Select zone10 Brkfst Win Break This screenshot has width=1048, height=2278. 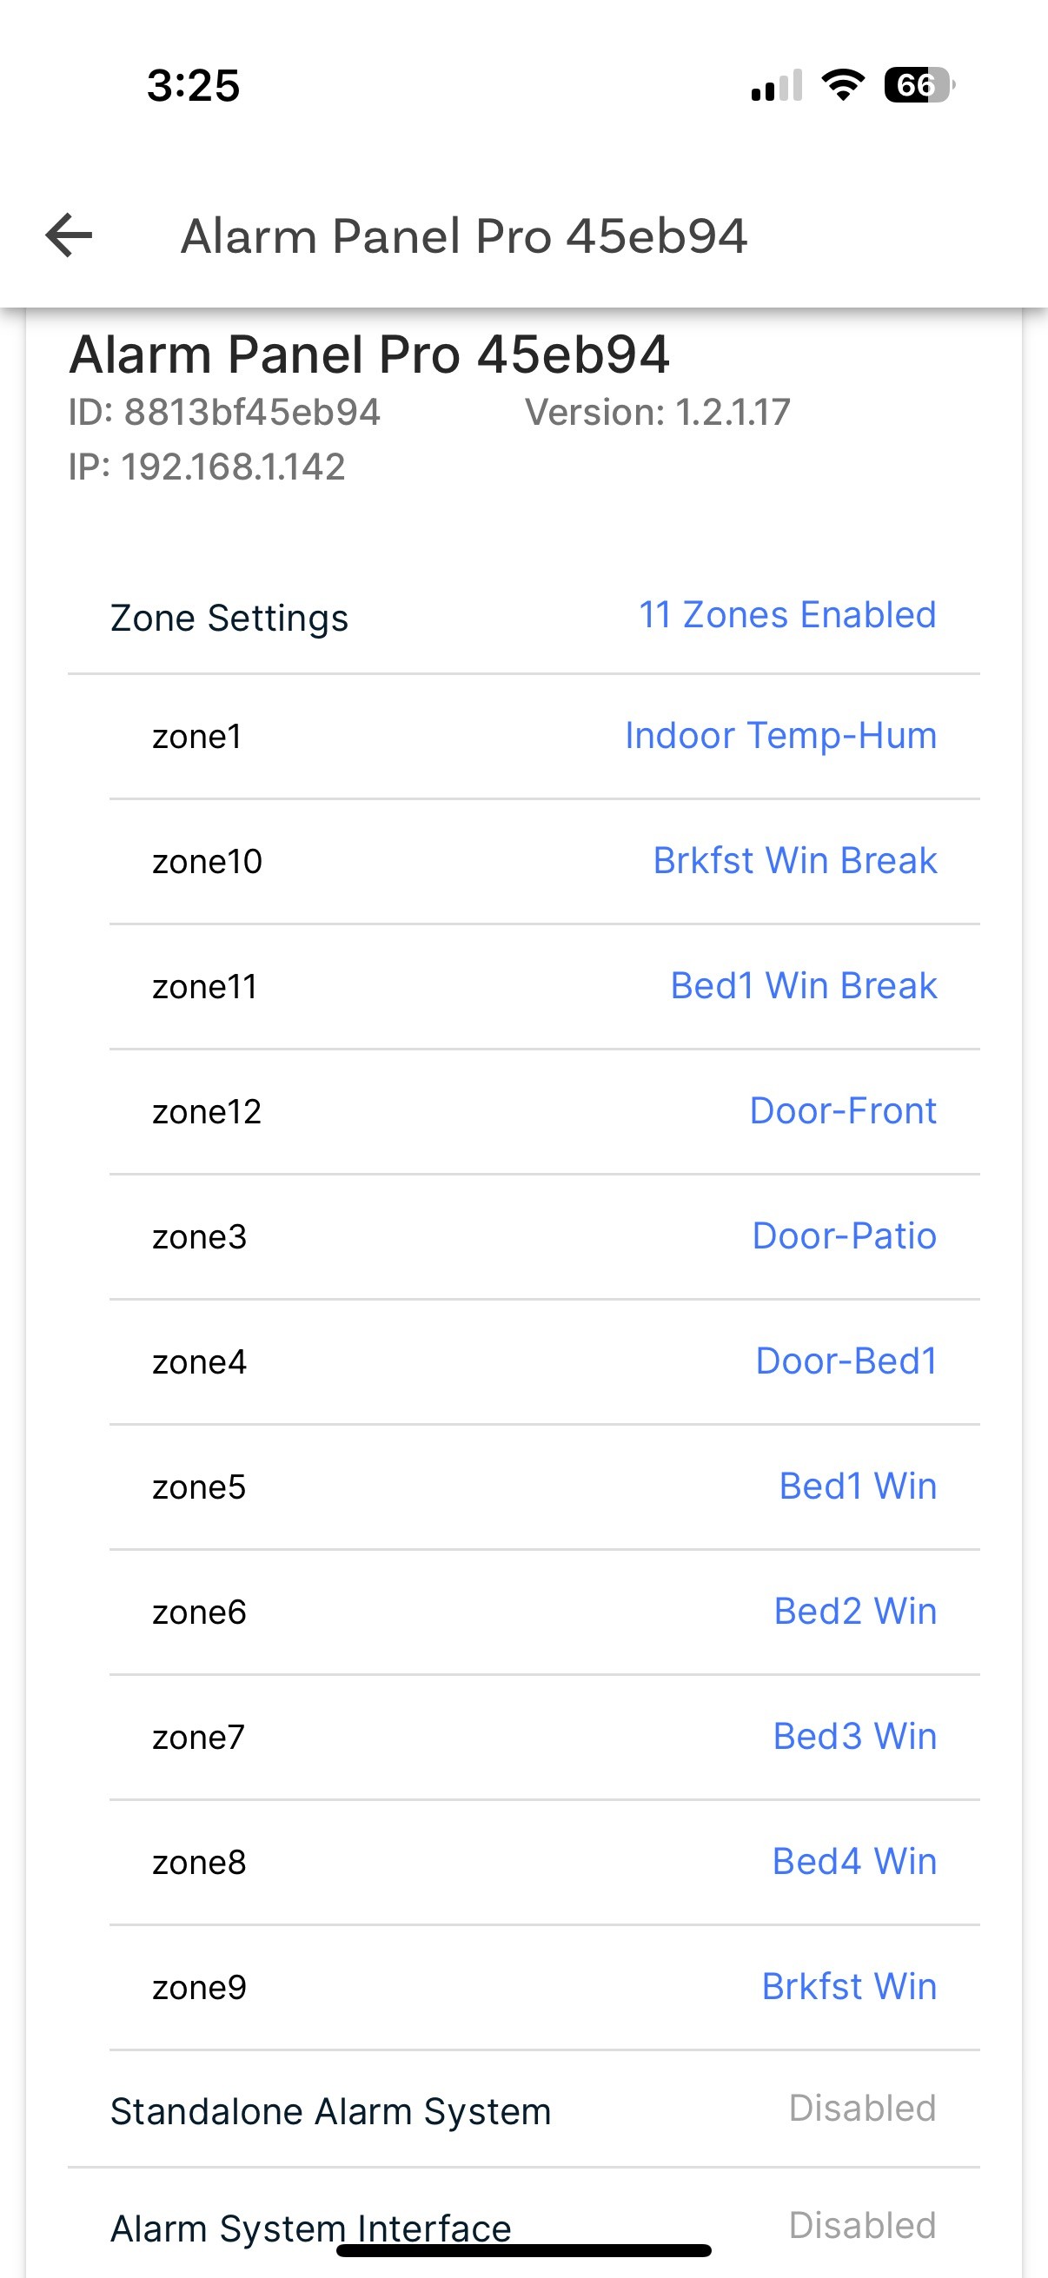[x=794, y=860]
